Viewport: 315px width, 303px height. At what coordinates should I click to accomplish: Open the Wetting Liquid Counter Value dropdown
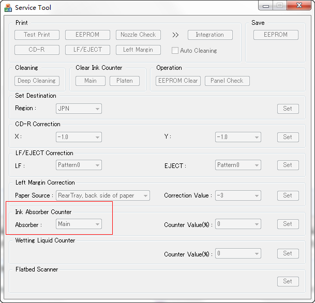click(x=238, y=253)
